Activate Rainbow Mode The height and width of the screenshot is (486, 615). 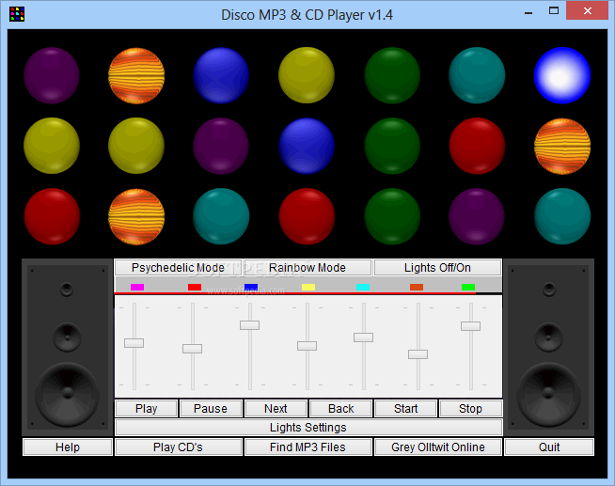(x=307, y=268)
